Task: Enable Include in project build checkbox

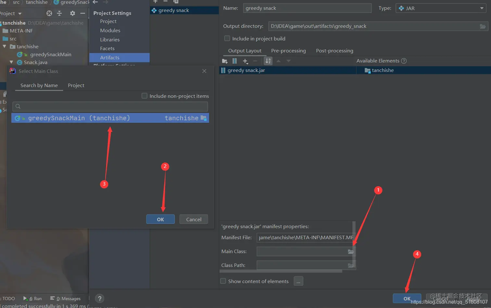Action: click(x=227, y=38)
